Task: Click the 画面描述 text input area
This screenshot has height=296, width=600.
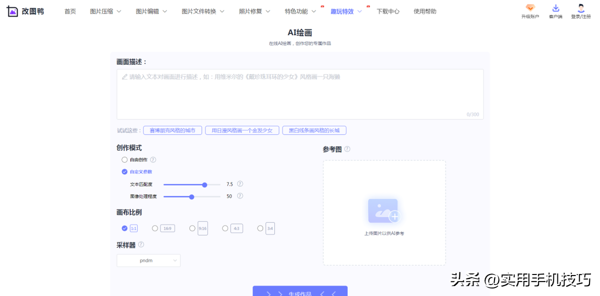Action: click(x=300, y=92)
